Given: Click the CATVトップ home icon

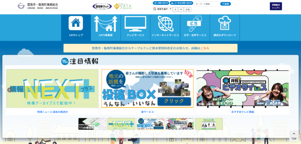Looking at the screenshot, I should pyautogui.click(x=76, y=23).
